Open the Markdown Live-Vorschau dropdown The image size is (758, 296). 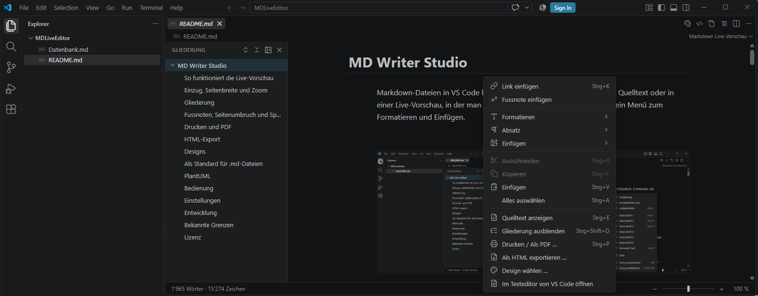coord(721,36)
